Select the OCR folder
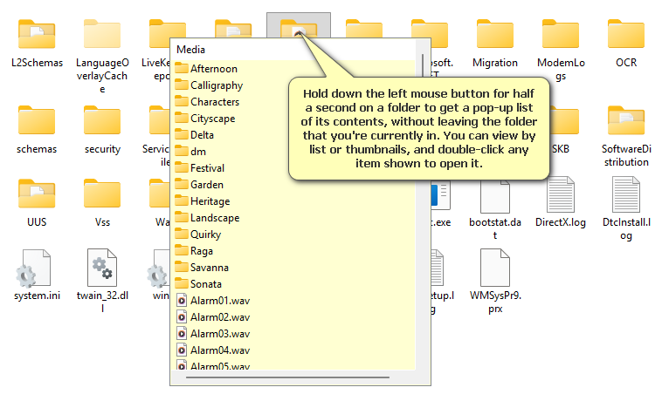 point(625,35)
